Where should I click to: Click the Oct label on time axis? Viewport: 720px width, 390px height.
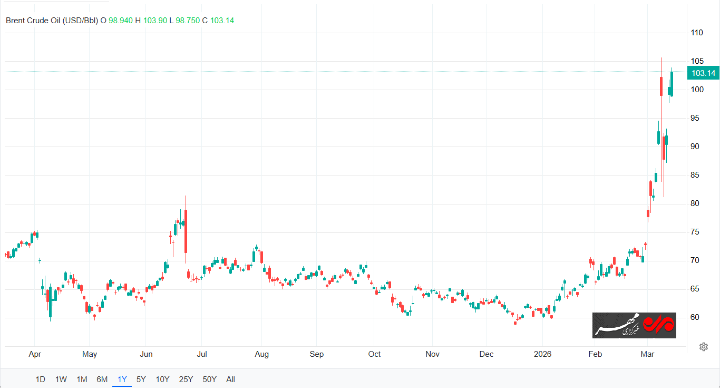pyautogui.click(x=374, y=354)
